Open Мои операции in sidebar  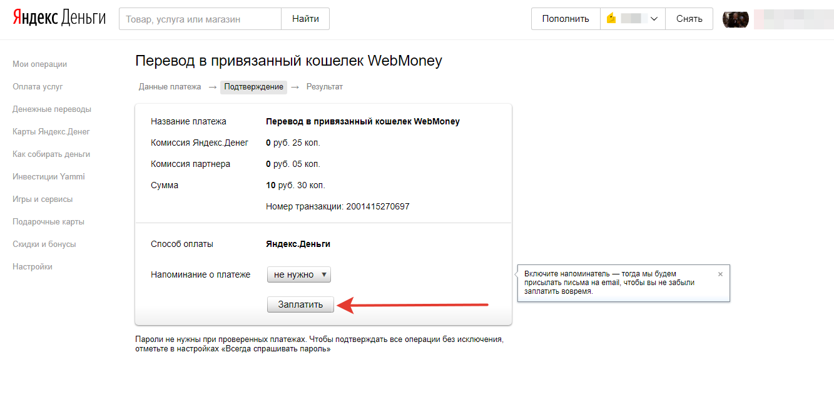click(39, 64)
